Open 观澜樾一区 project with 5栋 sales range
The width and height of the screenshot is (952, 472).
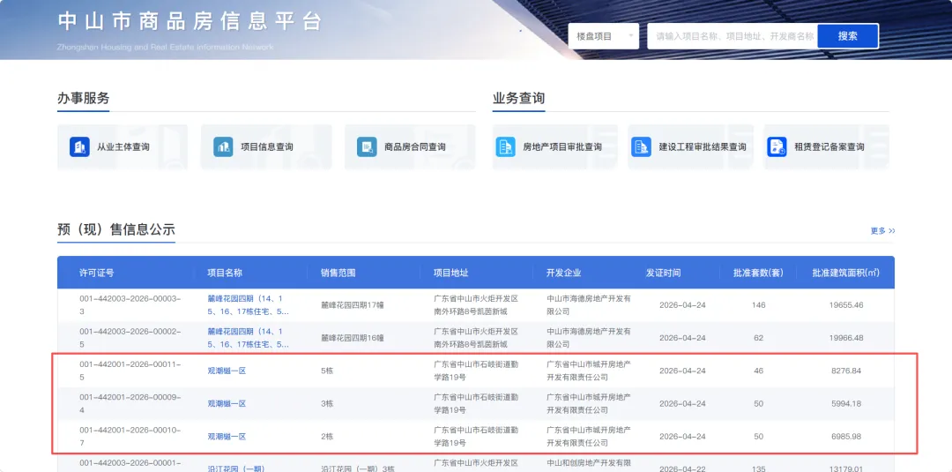click(x=227, y=371)
